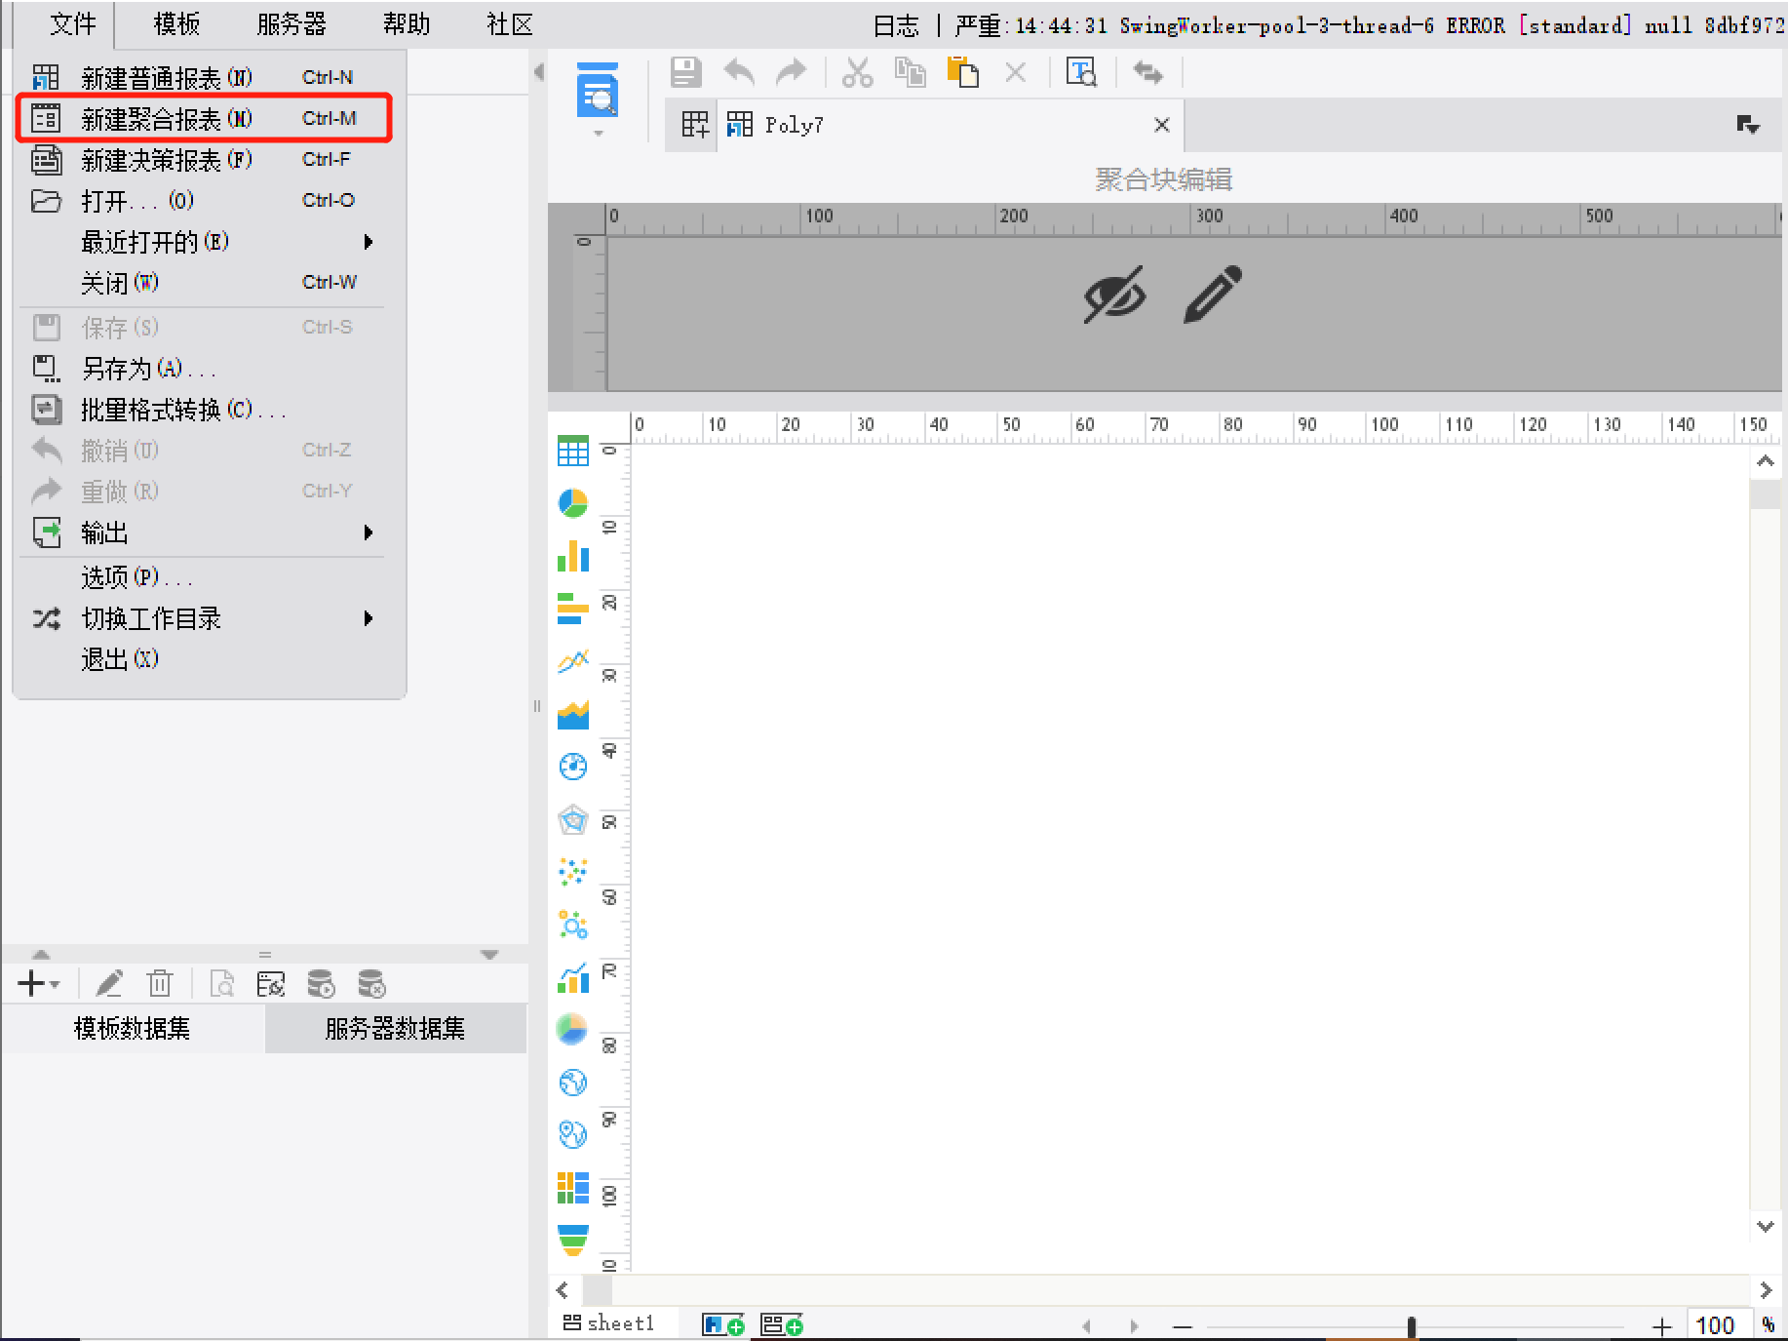The image size is (1788, 1341).
Task: Select the funnel chart icon
Action: point(573,1241)
